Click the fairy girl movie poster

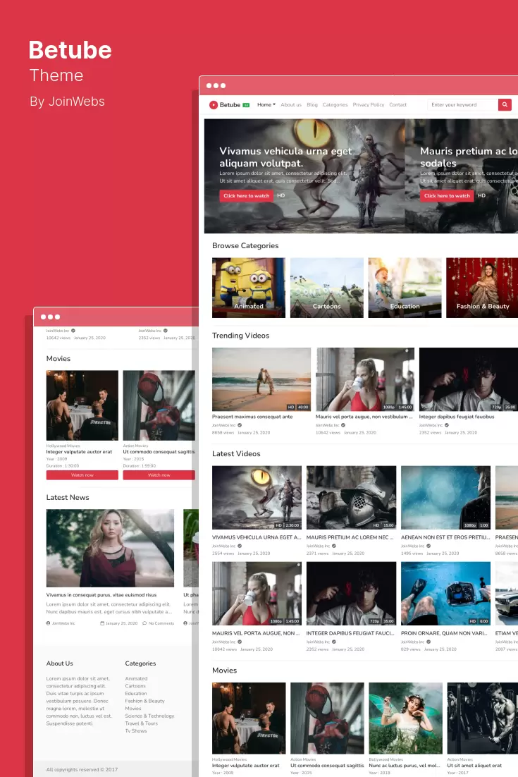tap(405, 718)
